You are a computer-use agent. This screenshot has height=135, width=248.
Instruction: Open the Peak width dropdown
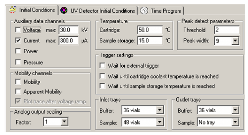[235, 41]
